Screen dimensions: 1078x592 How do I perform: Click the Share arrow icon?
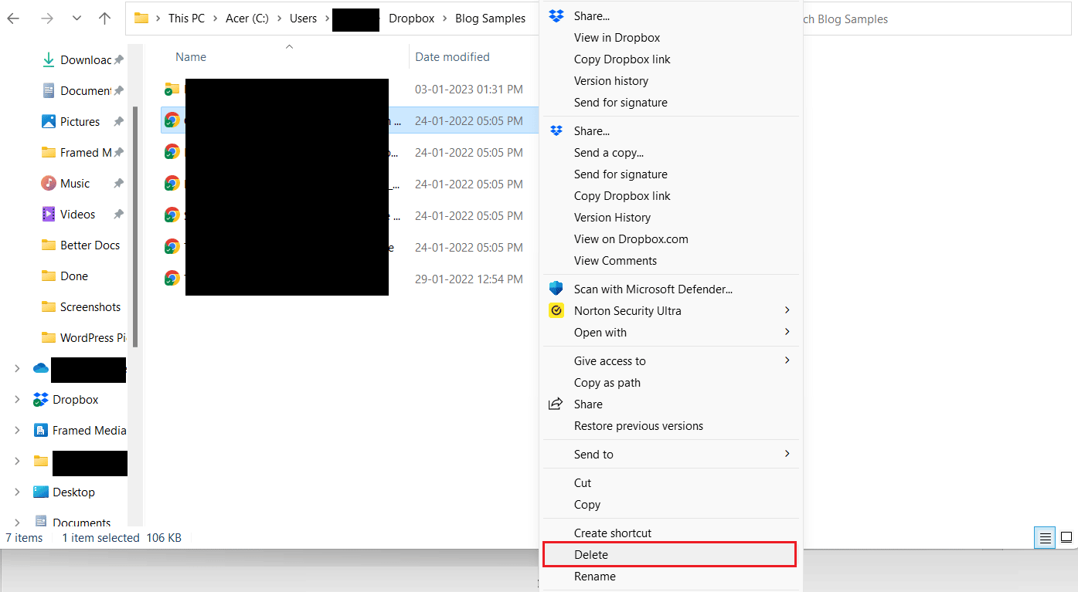coord(556,404)
